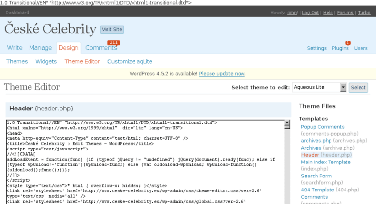Open Settings in the admin menu
The image size is (376, 204).
click(x=317, y=48)
